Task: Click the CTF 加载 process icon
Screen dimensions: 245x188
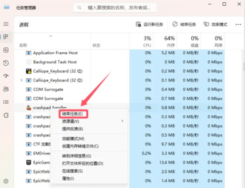Action: (x=28, y=144)
